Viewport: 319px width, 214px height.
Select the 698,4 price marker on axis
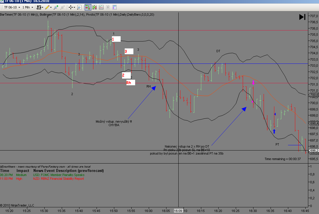(314, 123)
